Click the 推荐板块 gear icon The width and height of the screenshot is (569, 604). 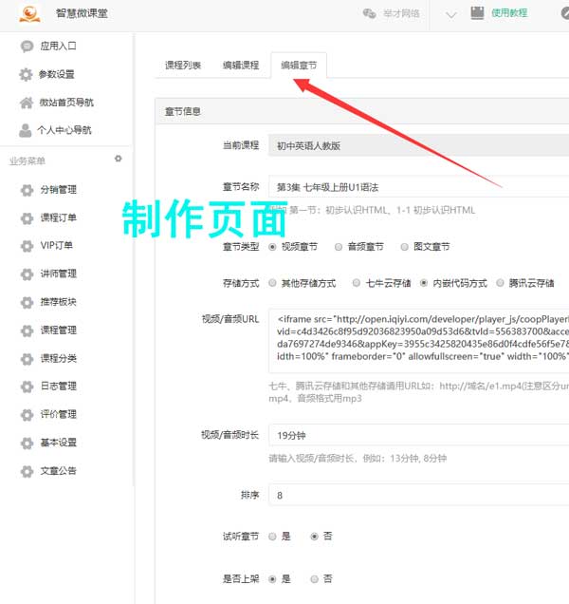coord(27,302)
